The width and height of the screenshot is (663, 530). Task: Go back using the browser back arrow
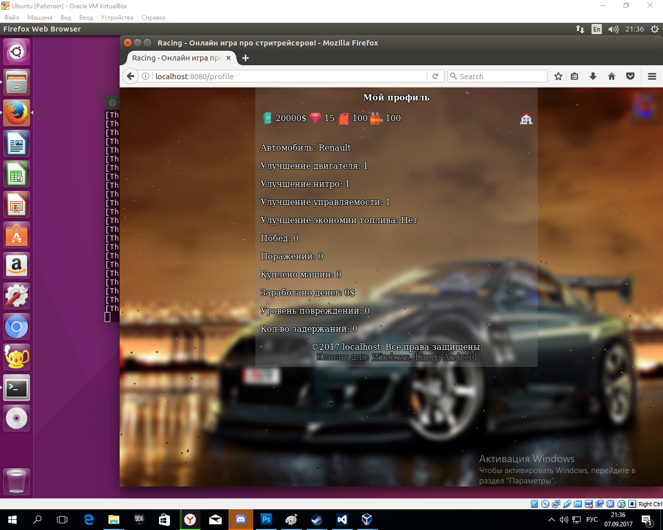tap(131, 76)
